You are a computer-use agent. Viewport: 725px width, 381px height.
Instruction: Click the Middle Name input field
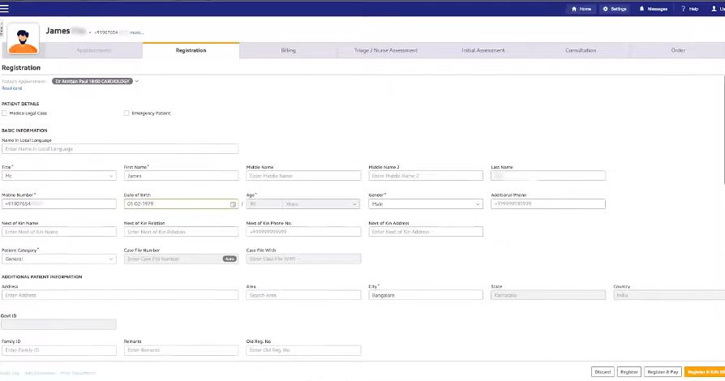pos(303,176)
